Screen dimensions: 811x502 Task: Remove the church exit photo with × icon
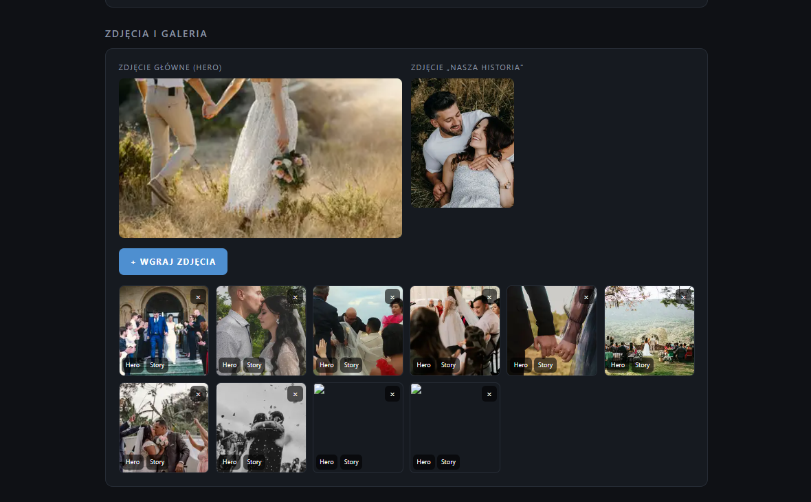(198, 297)
